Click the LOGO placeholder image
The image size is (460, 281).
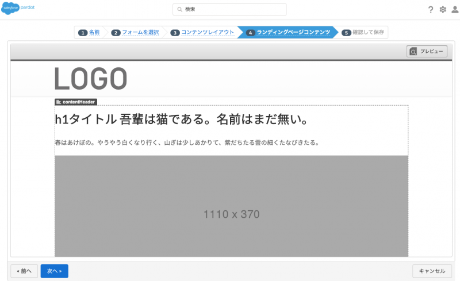coord(91,79)
